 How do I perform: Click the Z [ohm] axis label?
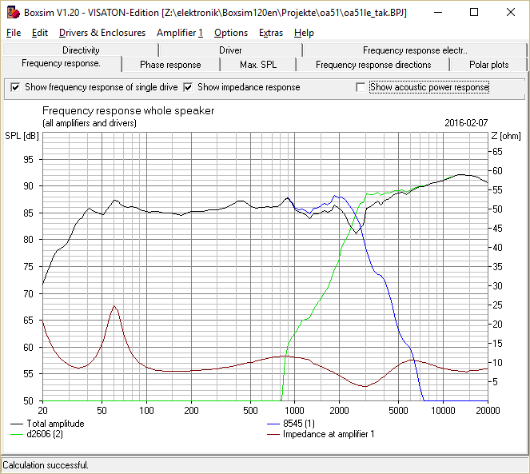tap(506, 136)
